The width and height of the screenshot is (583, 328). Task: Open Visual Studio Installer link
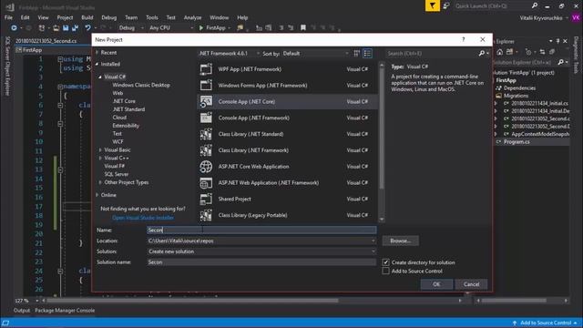(x=143, y=218)
